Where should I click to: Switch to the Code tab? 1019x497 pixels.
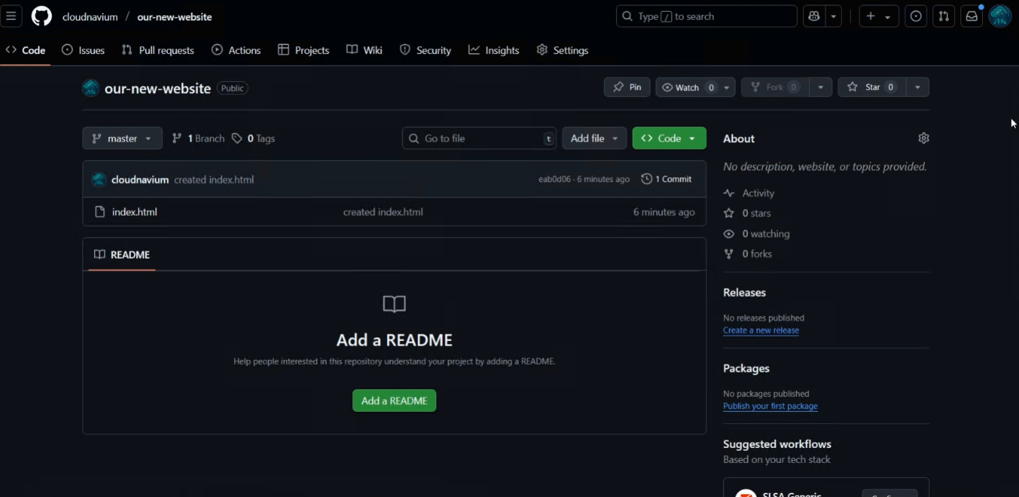[25, 50]
